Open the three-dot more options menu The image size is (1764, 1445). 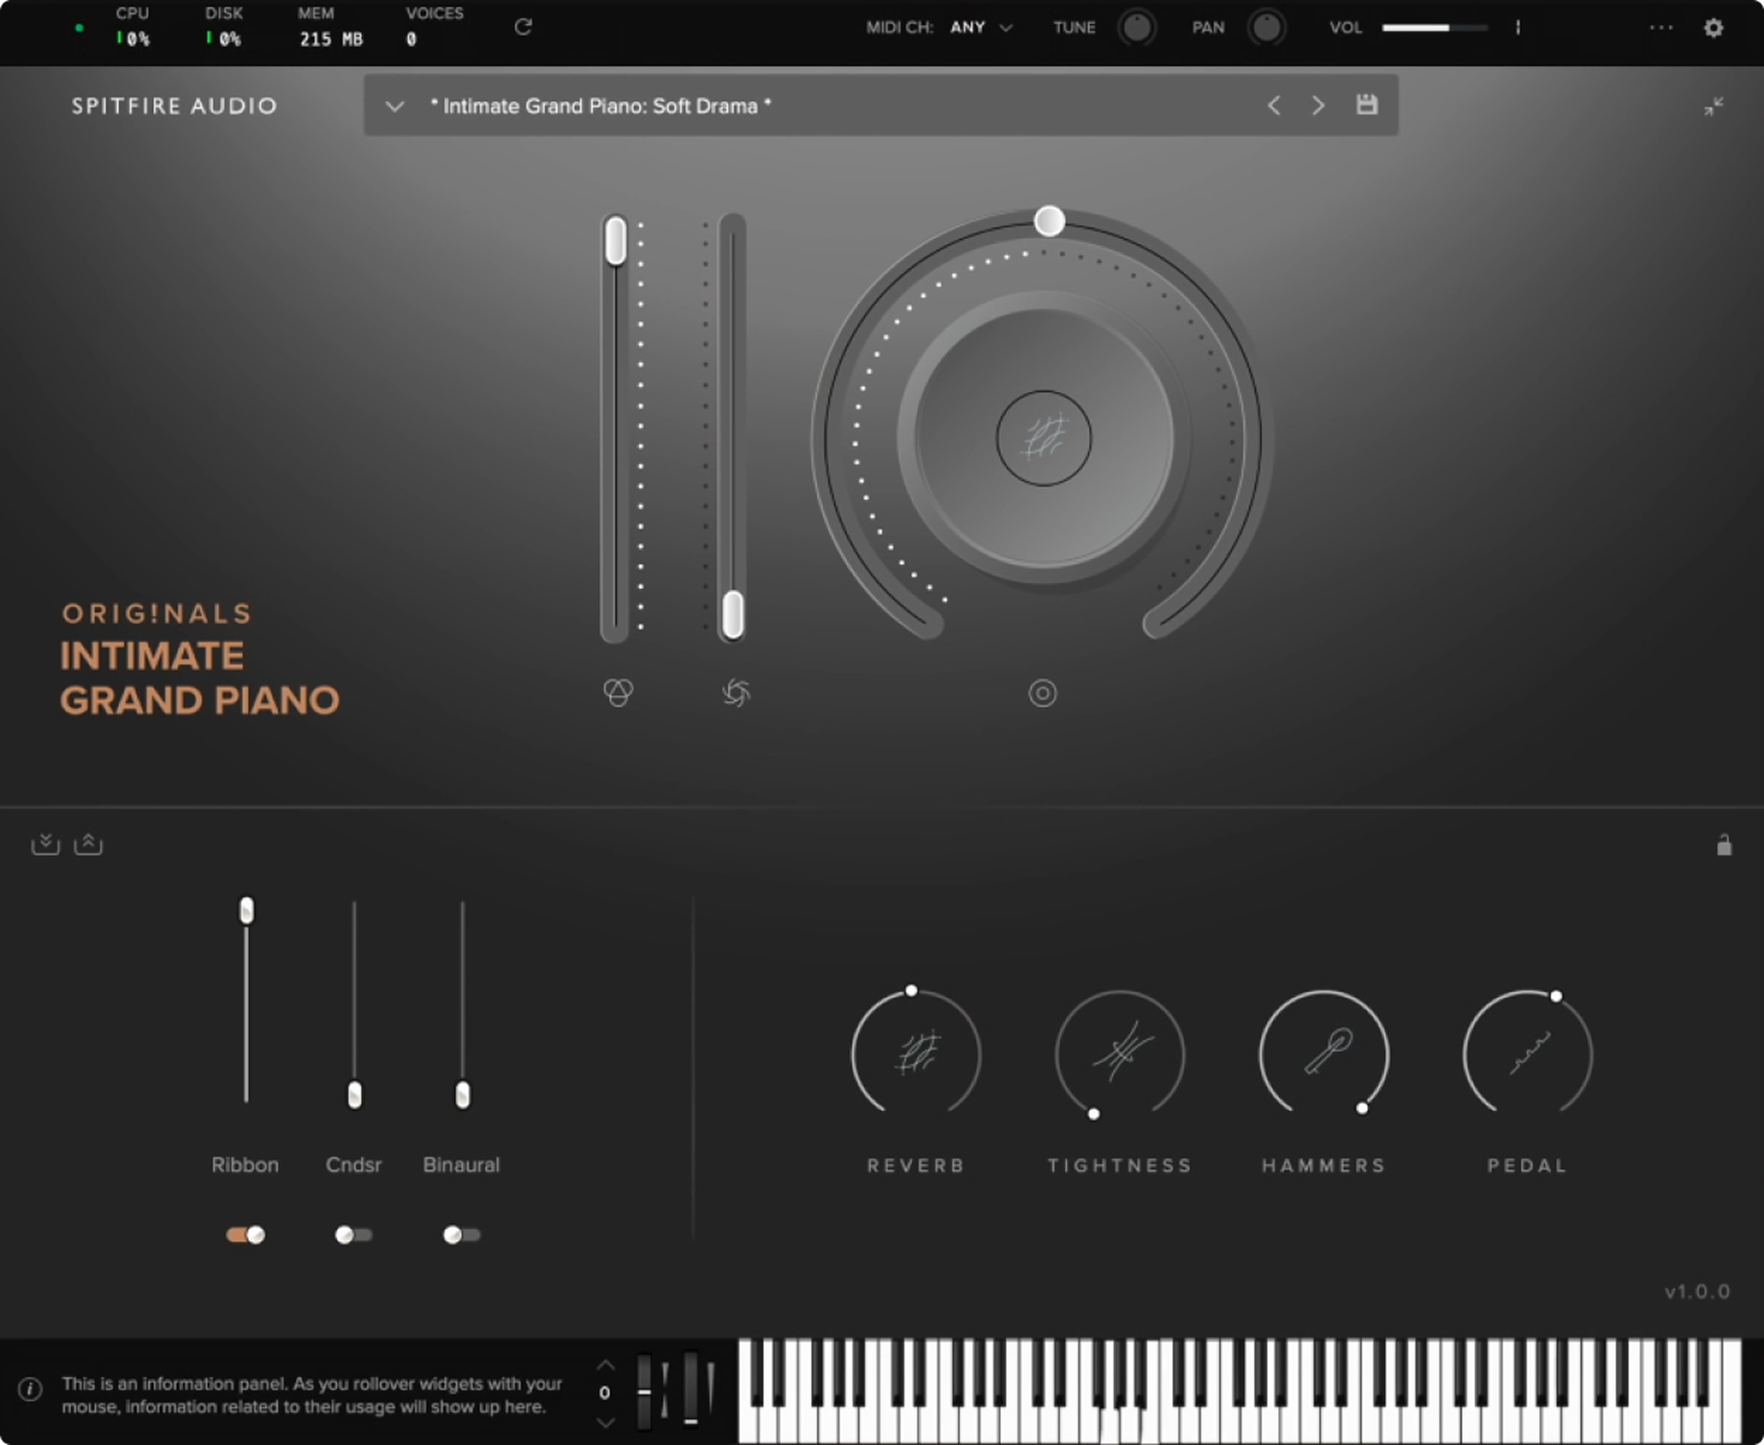click(x=1661, y=28)
